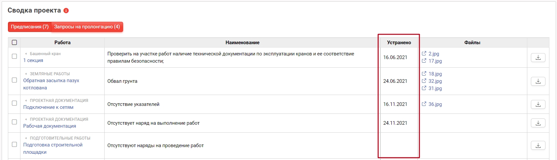This screenshot has height=160, width=557.
Task: Open the 32.jpg file link
Action: coord(435,81)
